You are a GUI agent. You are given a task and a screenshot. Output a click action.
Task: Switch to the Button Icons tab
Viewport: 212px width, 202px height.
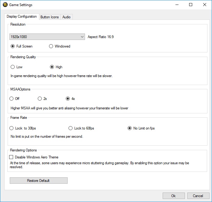(49, 17)
